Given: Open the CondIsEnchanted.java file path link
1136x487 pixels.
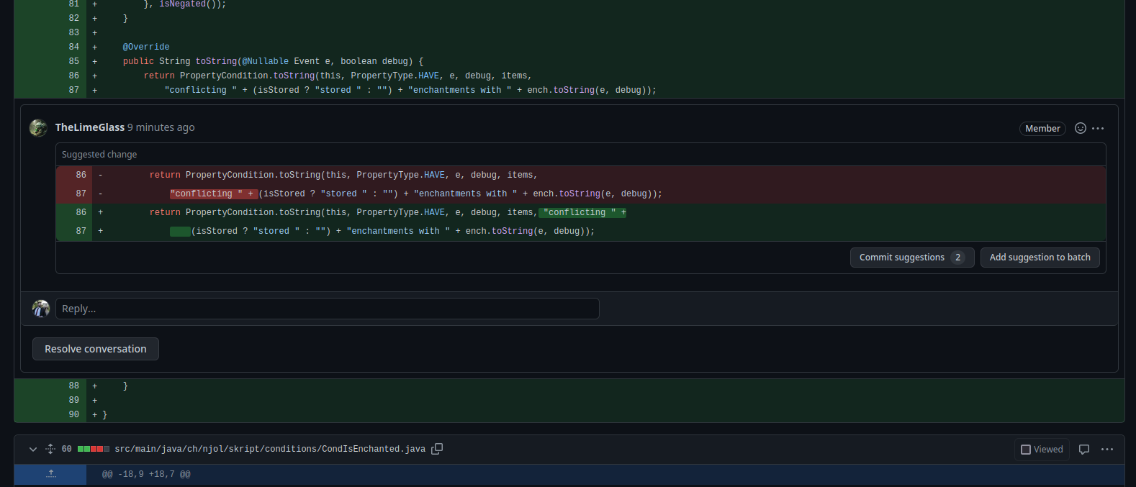Looking at the screenshot, I should tap(270, 449).
